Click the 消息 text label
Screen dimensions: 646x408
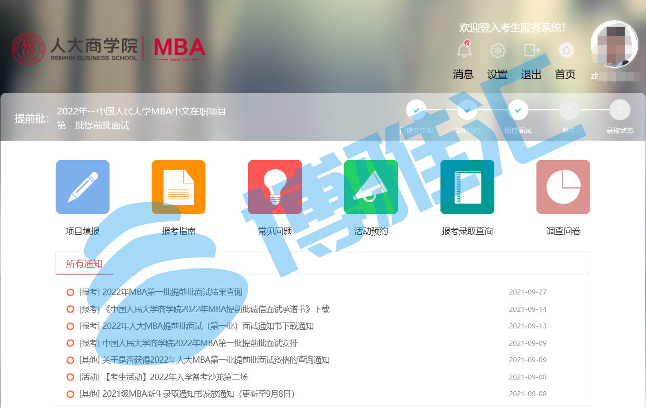coord(463,74)
